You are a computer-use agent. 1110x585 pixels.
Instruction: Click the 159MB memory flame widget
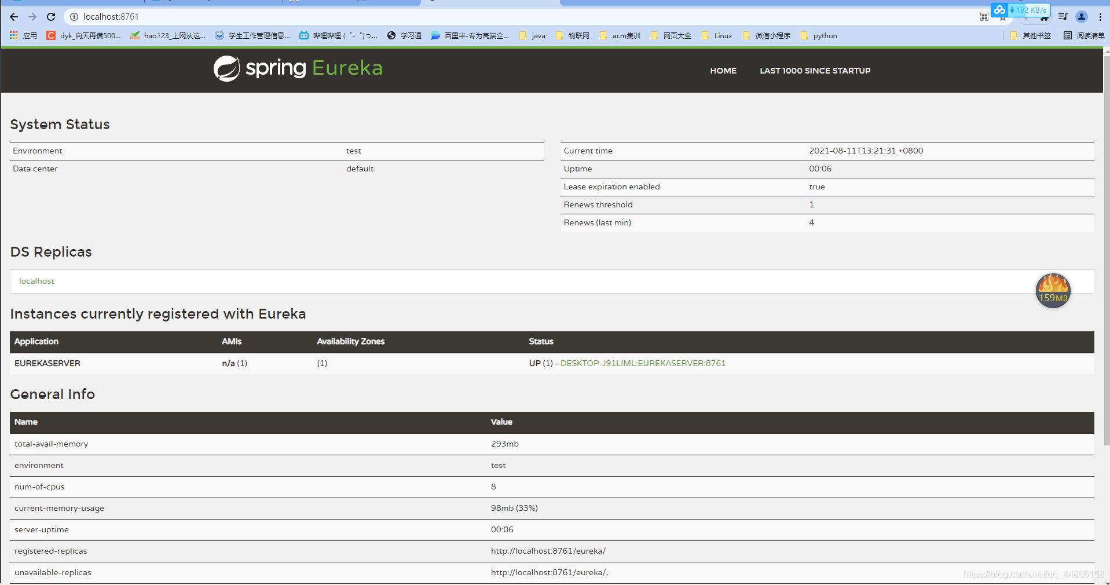[1053, 290]
